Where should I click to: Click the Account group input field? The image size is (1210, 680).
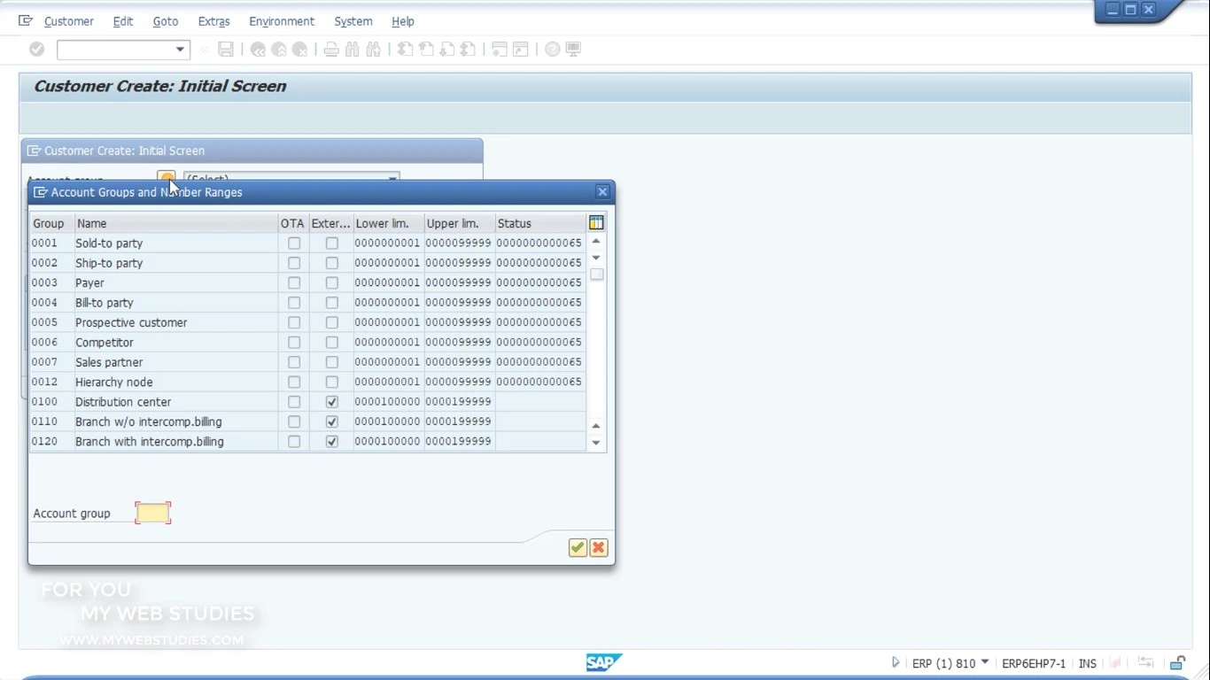click(153, 514)
